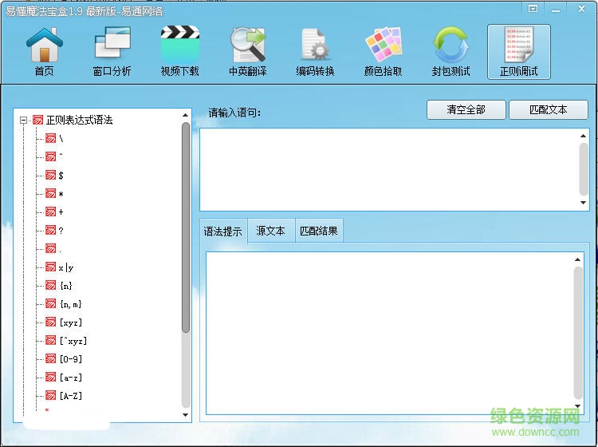This screenshot has height=447, width=598.
Task: Click the syntax tree scrollbar thumb
Action: [186, 227]
